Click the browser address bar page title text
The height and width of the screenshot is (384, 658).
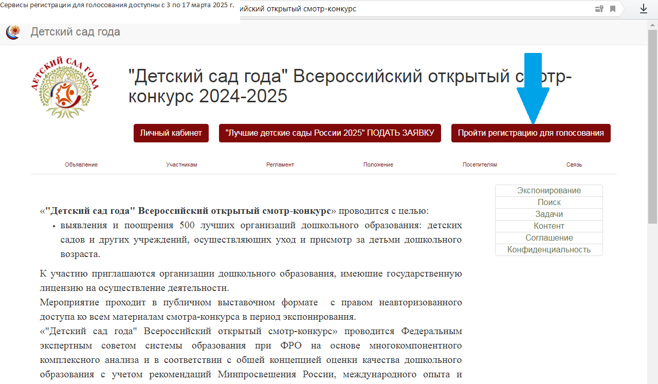(x=298, y=9)
